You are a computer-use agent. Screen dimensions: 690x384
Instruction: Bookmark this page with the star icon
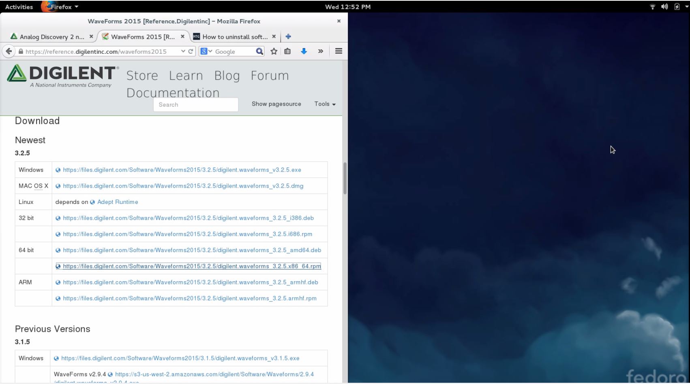coord(274,51)
